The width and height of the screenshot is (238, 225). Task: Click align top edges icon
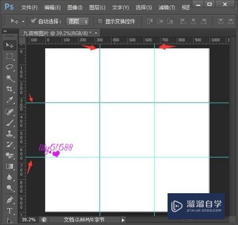tap(150, 21)
